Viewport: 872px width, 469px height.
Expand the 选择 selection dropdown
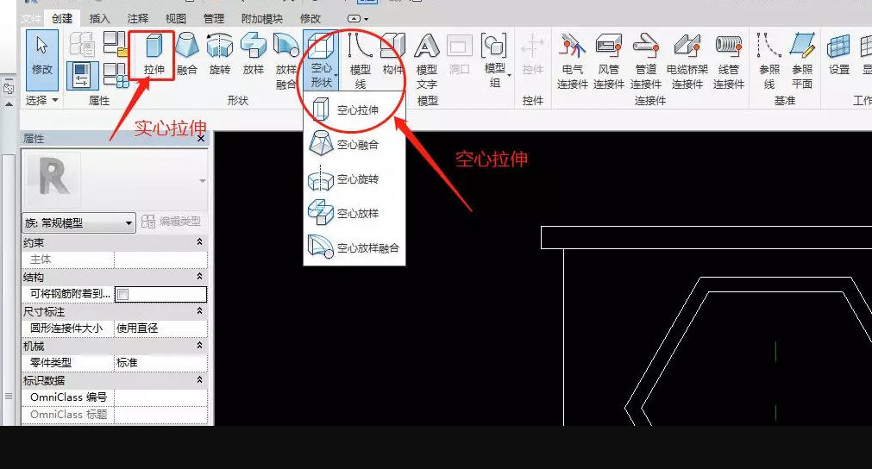click(41, 101)
